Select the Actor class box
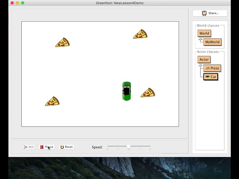 [x=204, y=59]
